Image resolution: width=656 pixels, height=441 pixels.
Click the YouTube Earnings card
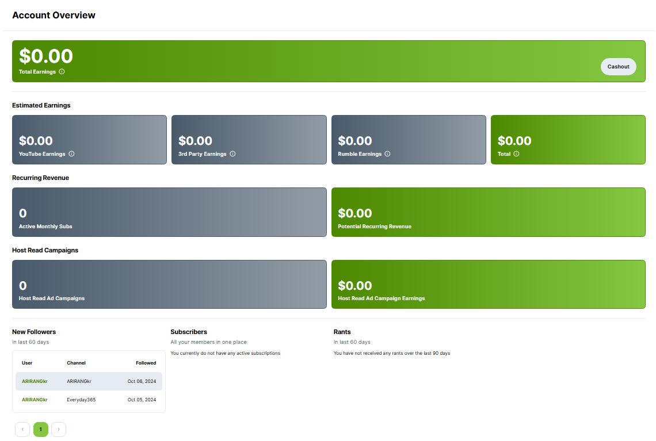click(90, 140)
